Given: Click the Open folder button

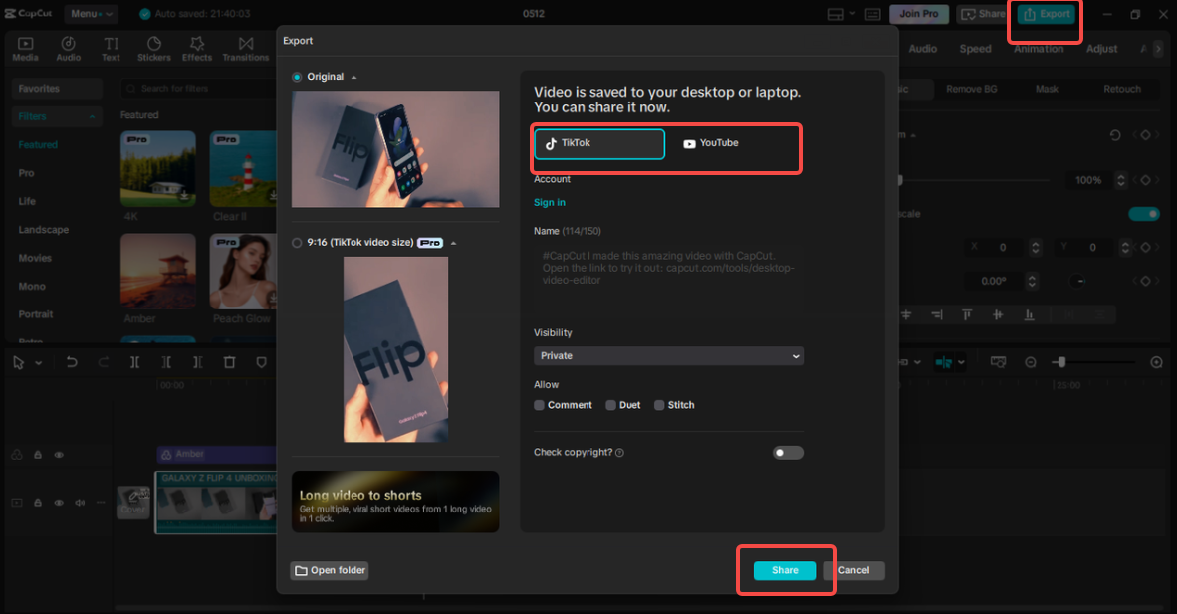Looking at the screenshot, I should [x=330, y=571].
